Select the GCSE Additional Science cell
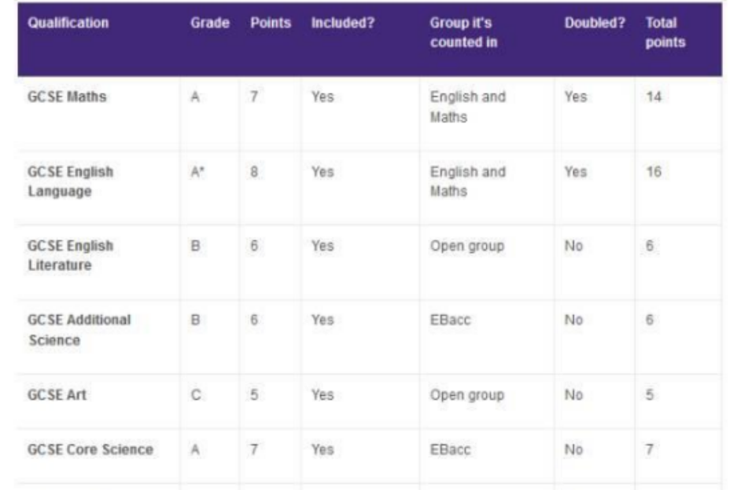Viewport: 730px width, 490px height. coord(79,330)
